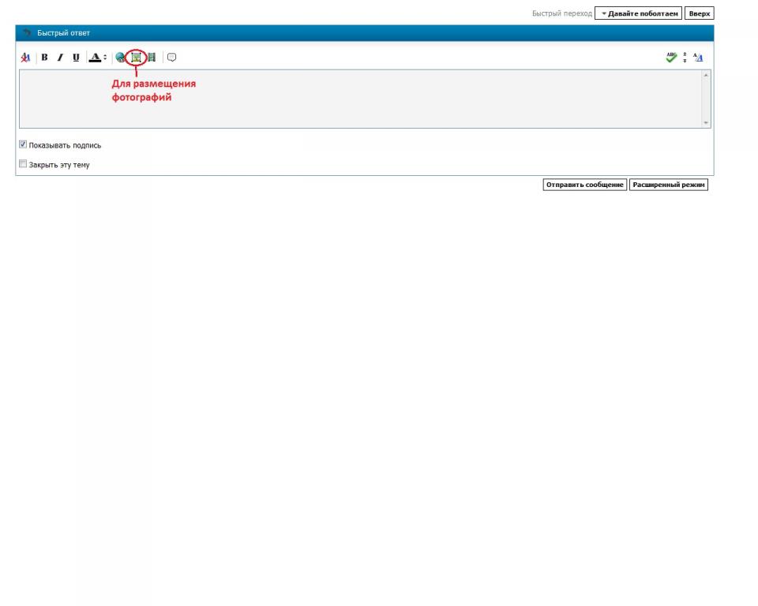Click the Remove Text Formatting icon
The height and width of the screenshot is (606, 758).
25,58
